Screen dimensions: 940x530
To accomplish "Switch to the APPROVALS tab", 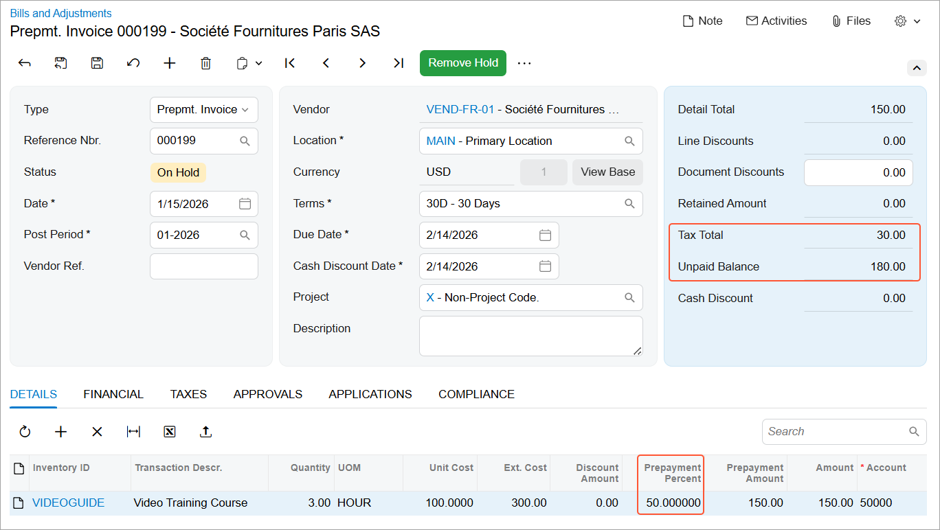I will coord(268,394).
